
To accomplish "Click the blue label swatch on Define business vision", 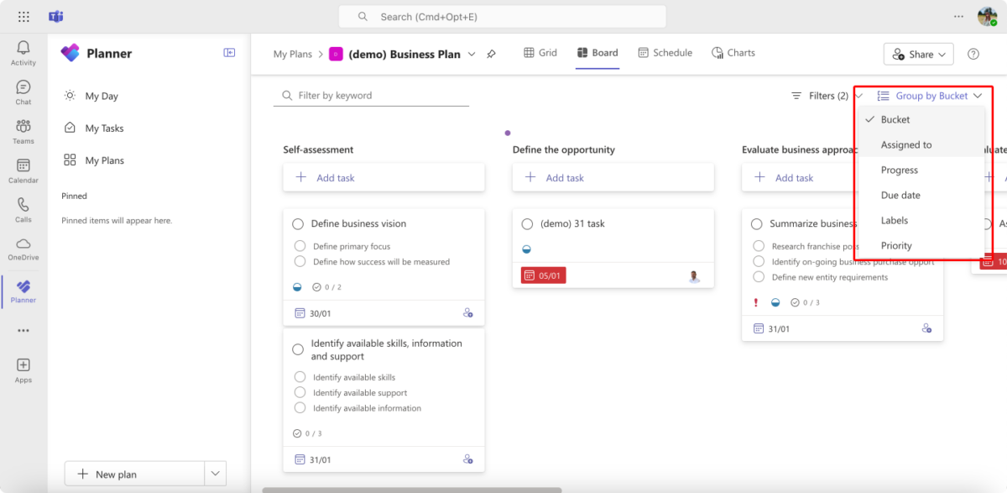I will click(x=298, y=286).
